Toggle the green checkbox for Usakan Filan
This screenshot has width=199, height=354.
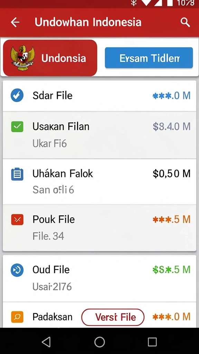click(17, 127)
